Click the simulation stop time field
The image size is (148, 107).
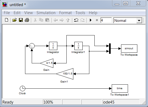[x=106, y=20]
